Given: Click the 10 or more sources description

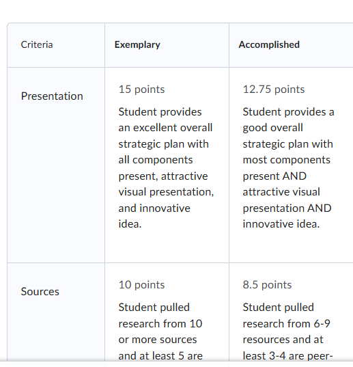Looking at the screenshot, I should pyautogui.click(x=160, y=331).
